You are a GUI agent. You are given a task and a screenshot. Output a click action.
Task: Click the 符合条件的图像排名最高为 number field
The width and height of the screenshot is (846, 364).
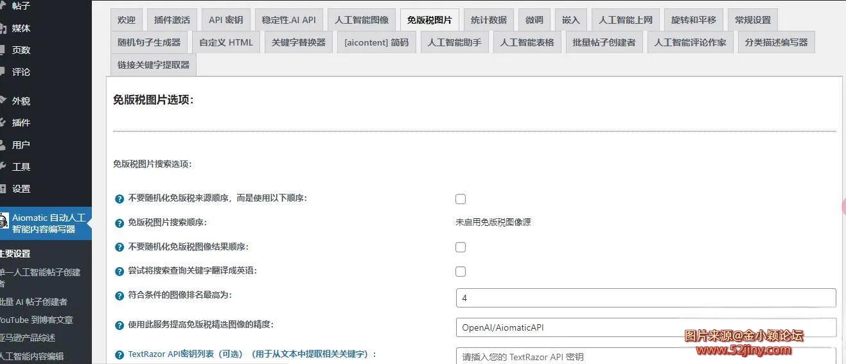(x=646, y=298)
